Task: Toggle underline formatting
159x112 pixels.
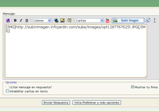Action: point(27,20)
